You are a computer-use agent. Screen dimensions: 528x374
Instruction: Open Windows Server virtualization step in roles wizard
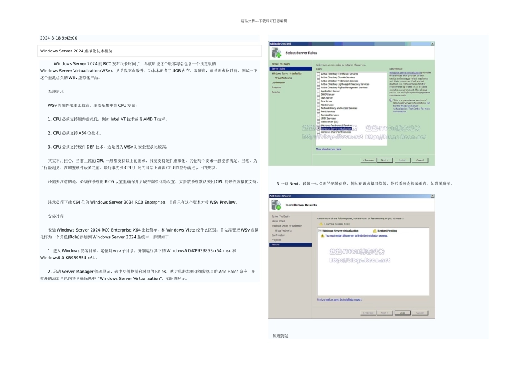coord(287,73)
